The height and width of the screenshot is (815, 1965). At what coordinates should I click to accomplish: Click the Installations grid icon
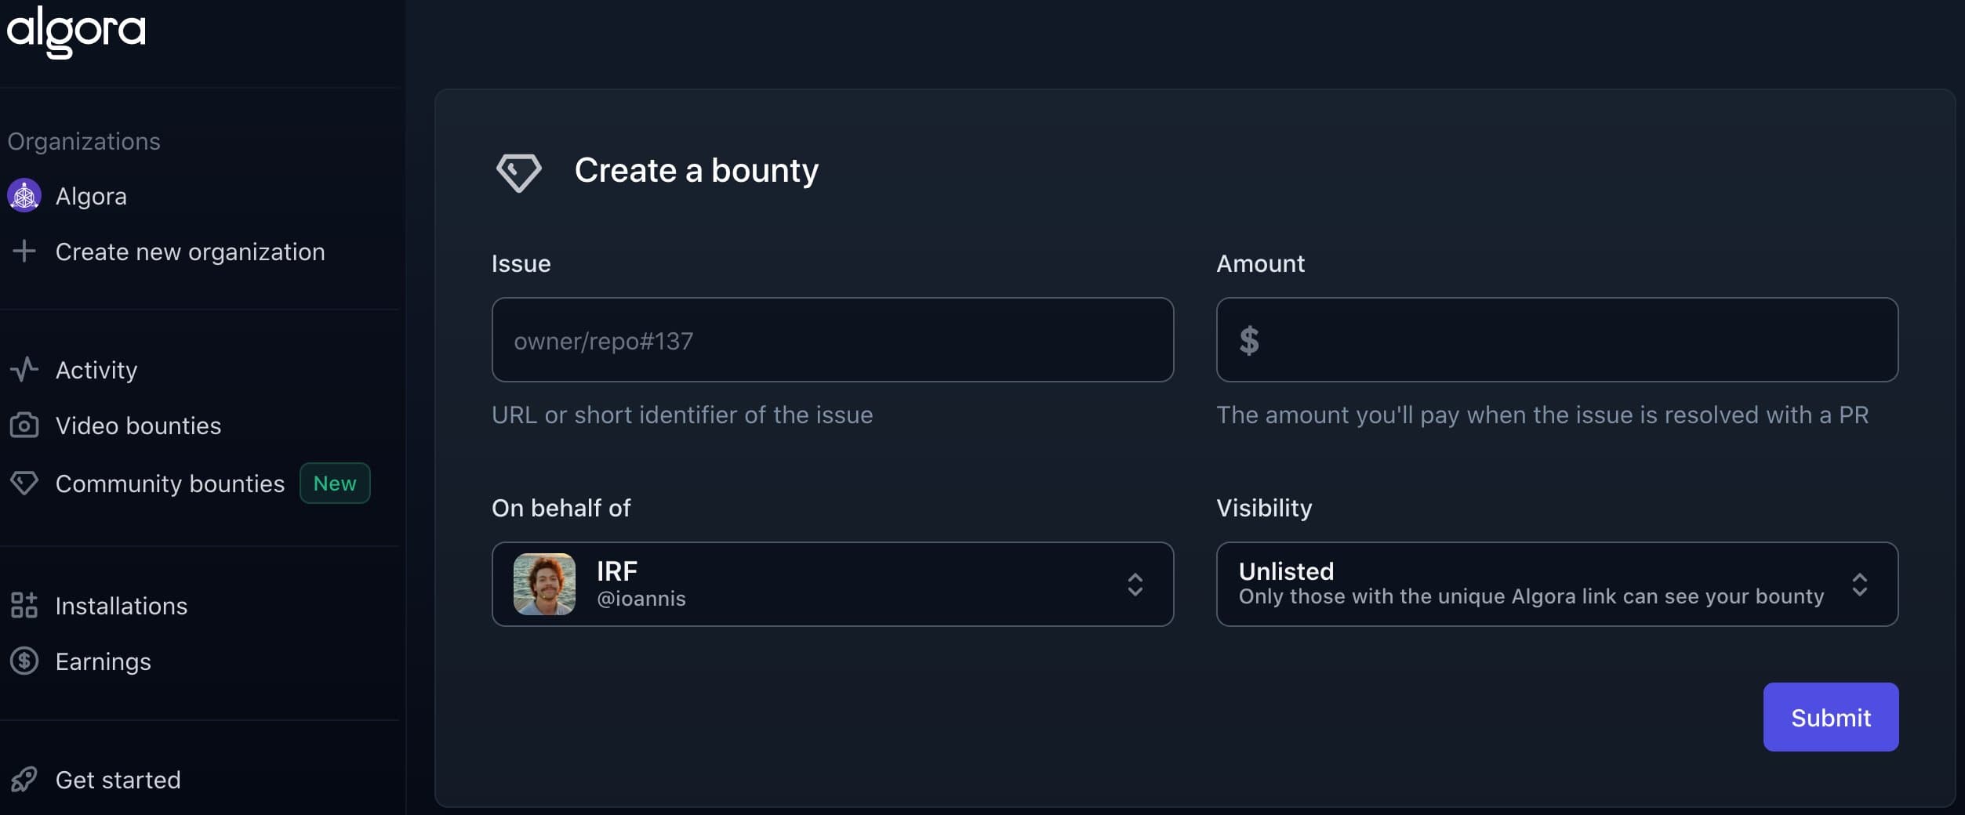24,606
